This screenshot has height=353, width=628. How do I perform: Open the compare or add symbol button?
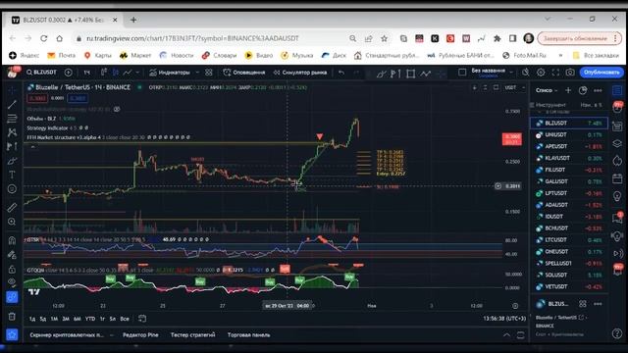(69, 73)
